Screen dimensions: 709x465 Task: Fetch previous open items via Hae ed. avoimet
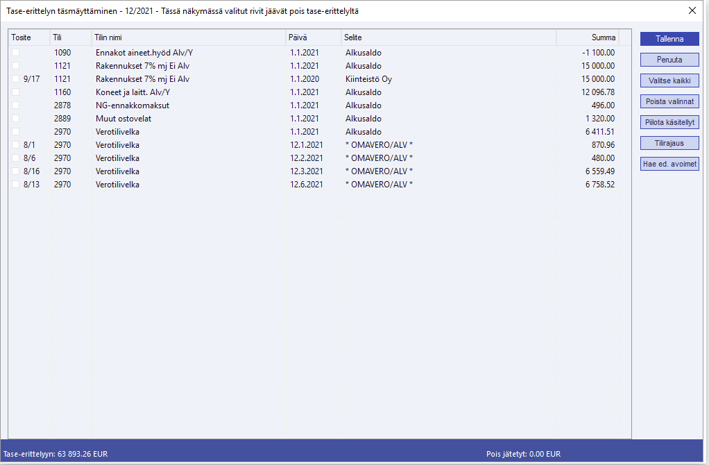(x=669, y=164)
